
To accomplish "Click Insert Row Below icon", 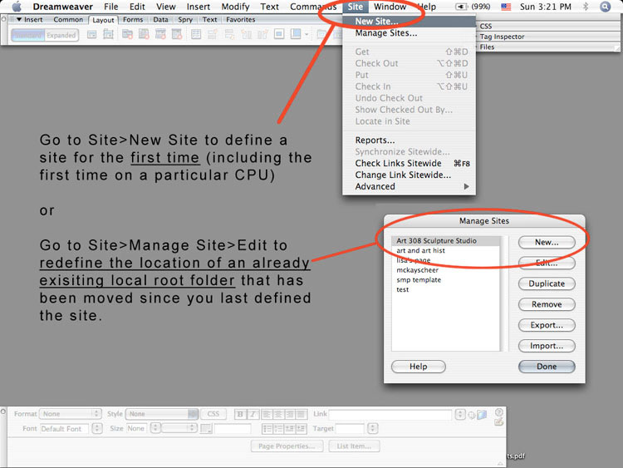I will 229,35.
